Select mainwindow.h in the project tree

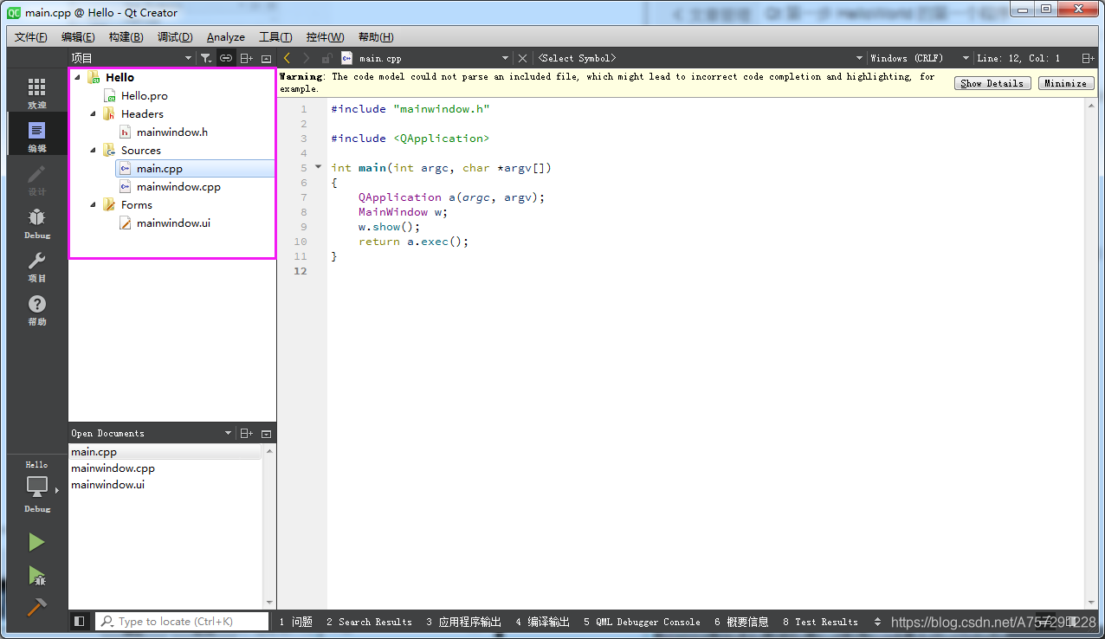171,132
